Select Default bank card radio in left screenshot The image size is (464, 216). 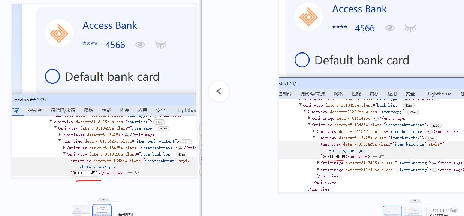[52, 76]
